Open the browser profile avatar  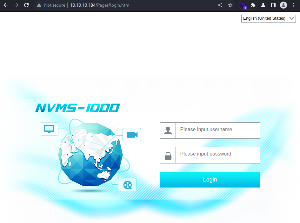tap(283, 5)
